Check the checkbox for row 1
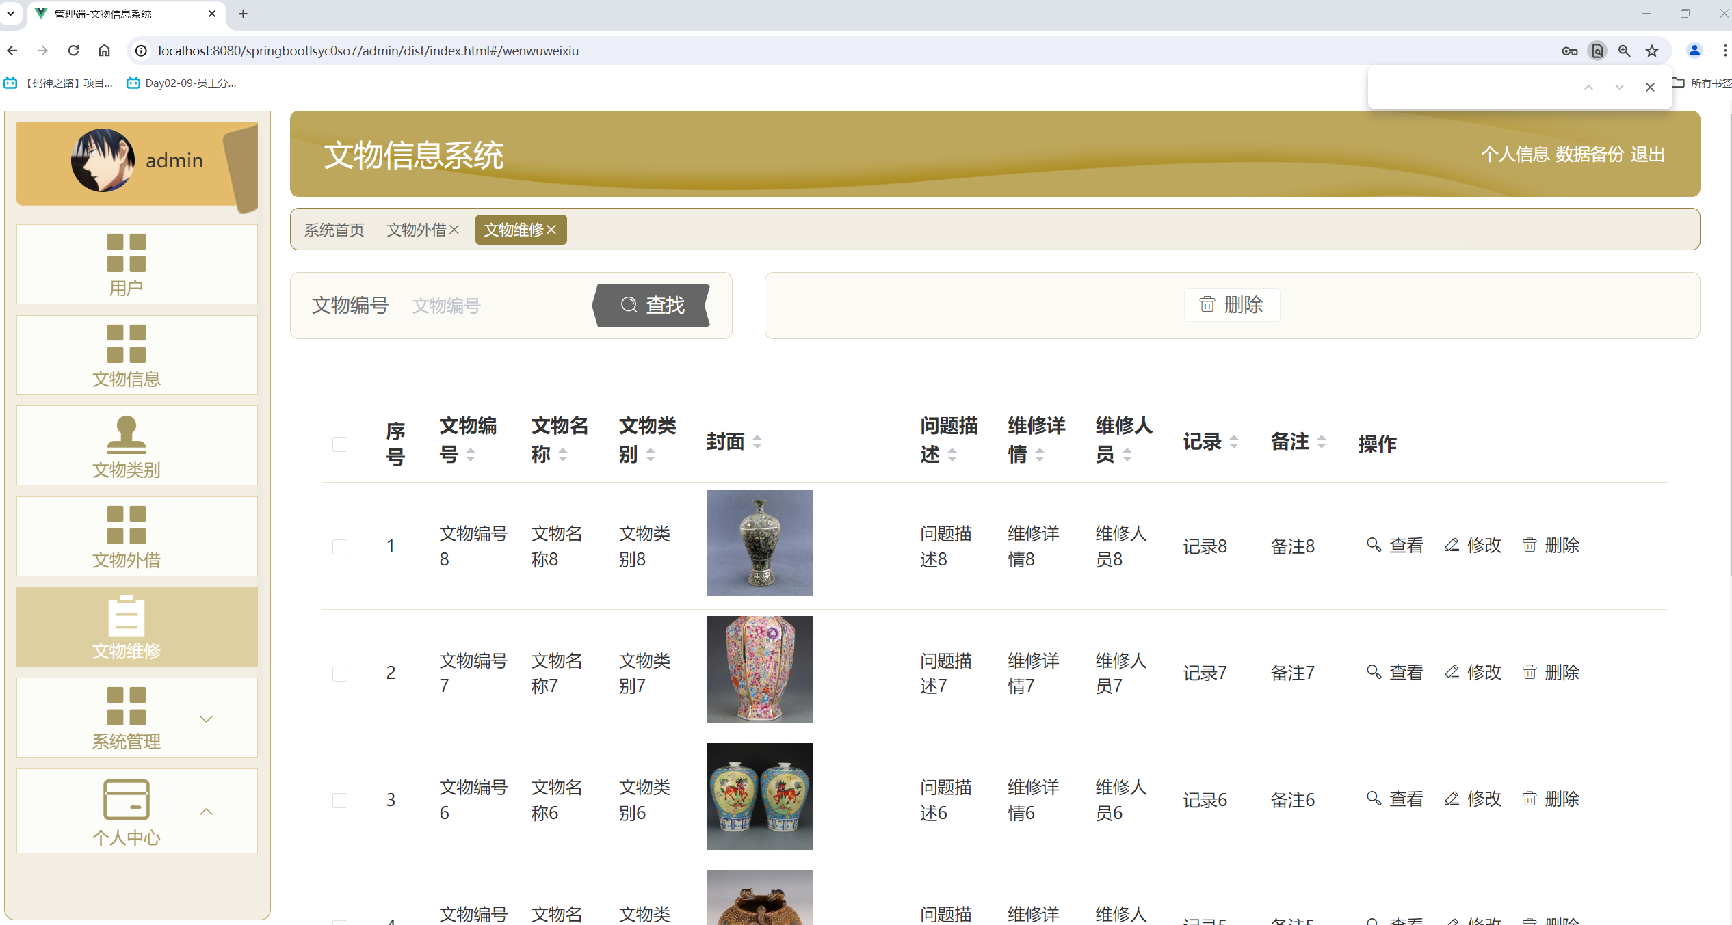 tap(340, 546)
